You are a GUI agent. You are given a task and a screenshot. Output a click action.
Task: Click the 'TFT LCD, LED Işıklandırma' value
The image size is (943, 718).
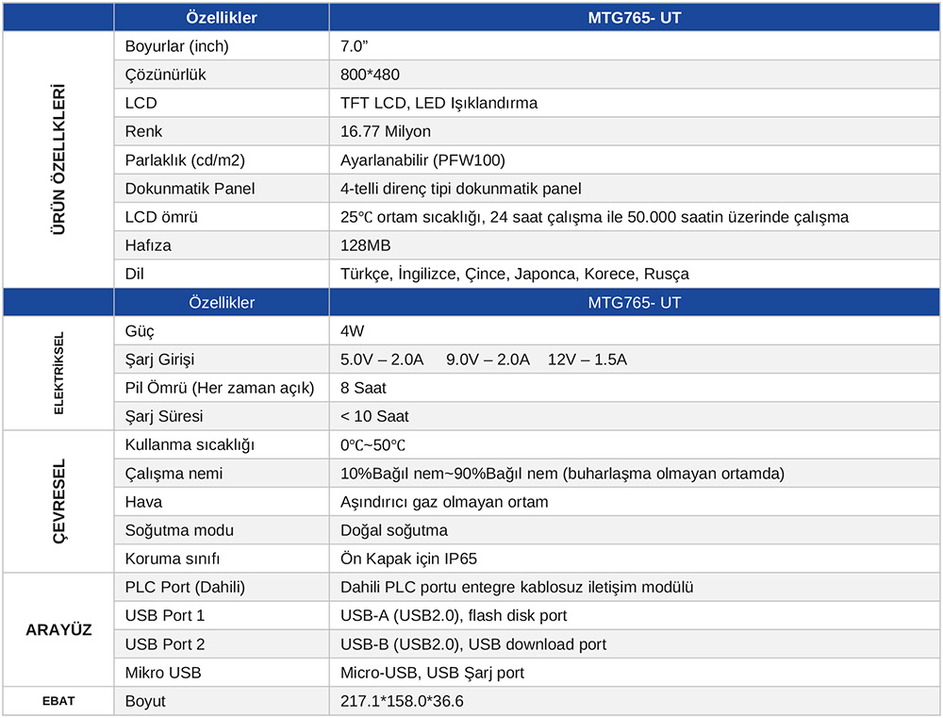pyautogui.click(x=439, y=103)
